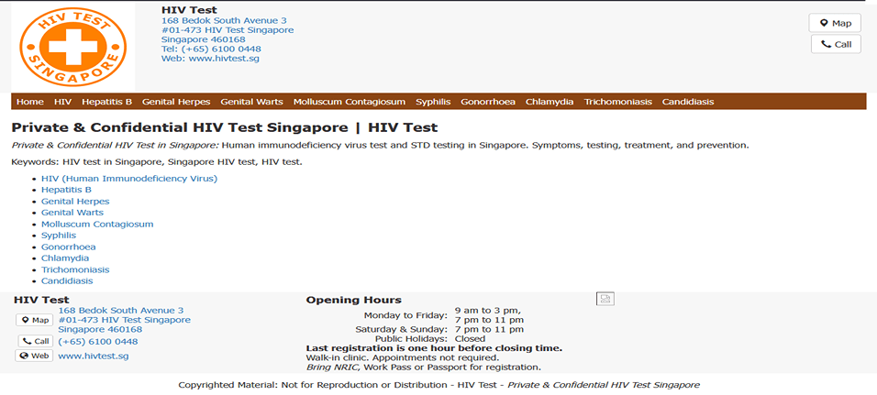This screenshot has height=395, width=877.
Task: Click the header address link next to the logo
Action: (x=228, y=30)
